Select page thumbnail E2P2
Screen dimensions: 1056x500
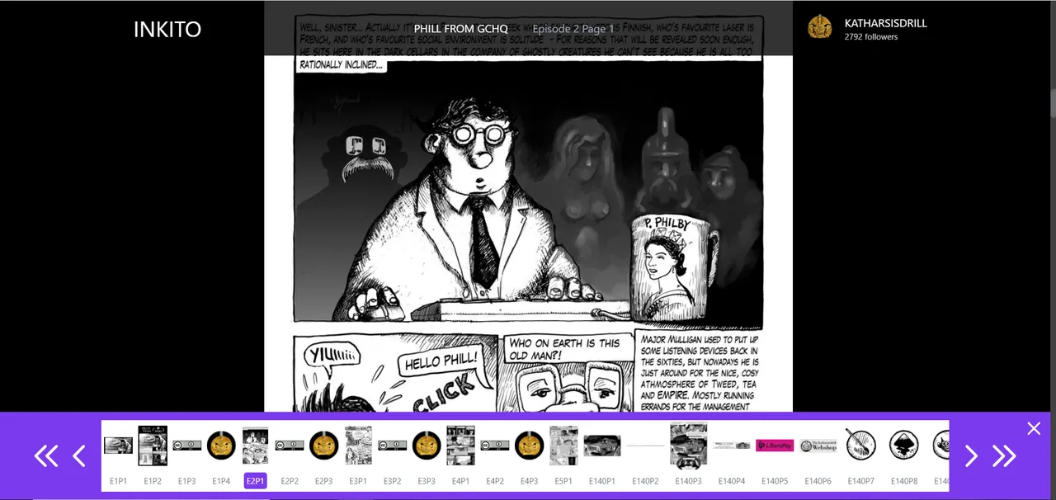[290, 446]
